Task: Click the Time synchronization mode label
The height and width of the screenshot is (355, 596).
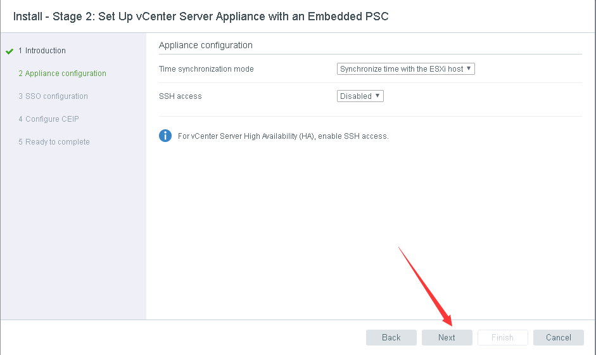Action: click(x=206, y=69)
